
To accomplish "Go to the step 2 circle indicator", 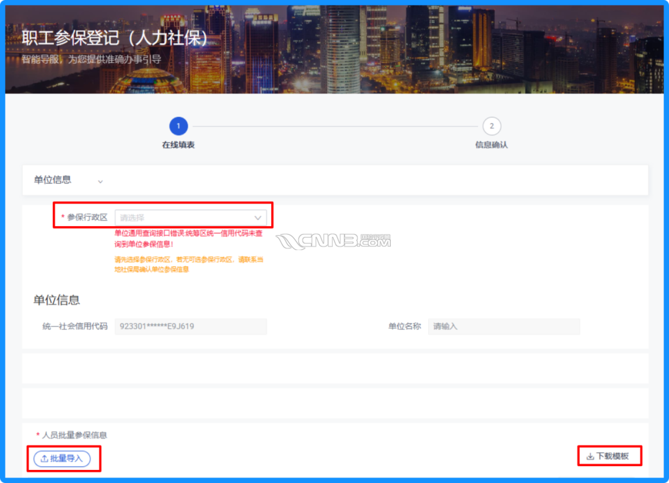I will coord(492,126).
